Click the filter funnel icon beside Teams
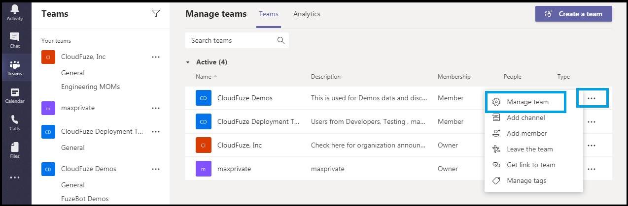Viewport: 628px width, 206px height. (156, 14)
